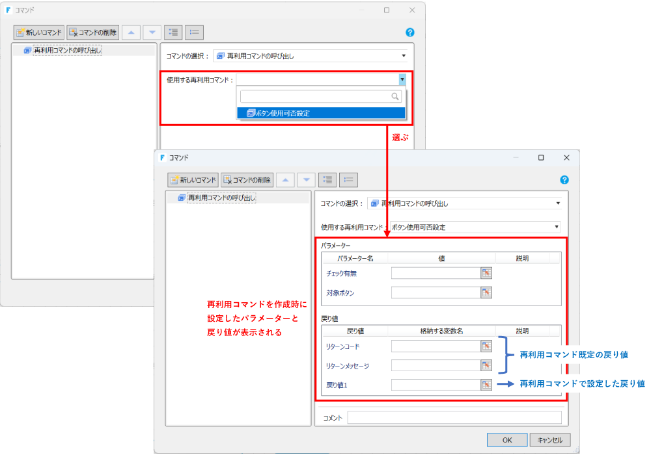
Task: Click the move up arrow in the front dialog toolbar
Action: (285, 180)
